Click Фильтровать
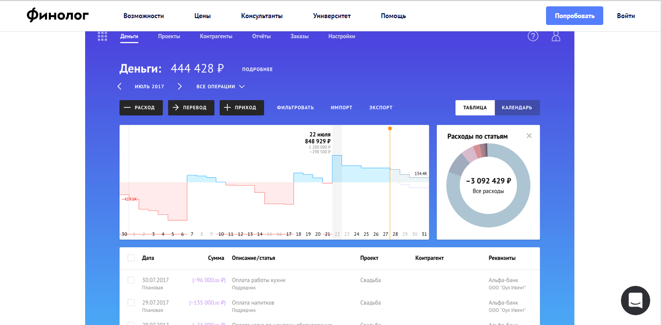This screenshot has width=661, height=325. tap(295, 108)
